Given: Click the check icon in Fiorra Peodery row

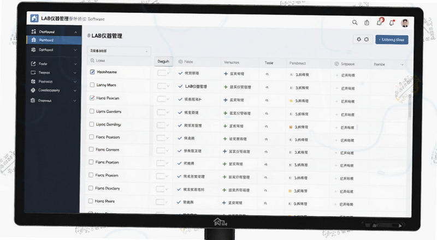Looking at the screenshot, I should [x=179, y=189].
